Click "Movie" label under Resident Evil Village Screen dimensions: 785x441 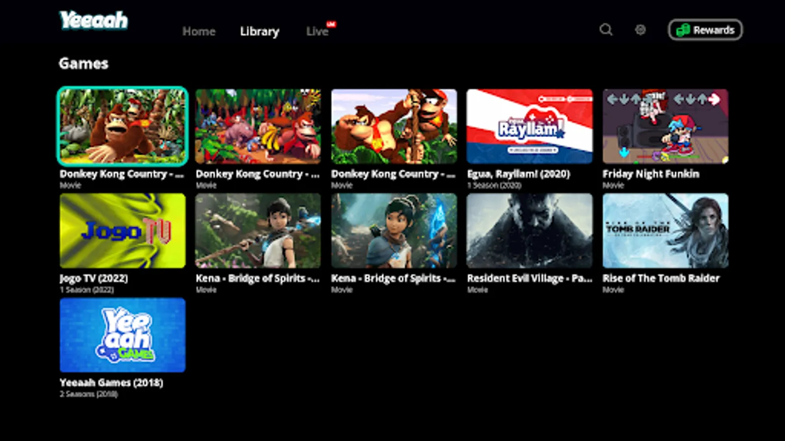point(477,290)
